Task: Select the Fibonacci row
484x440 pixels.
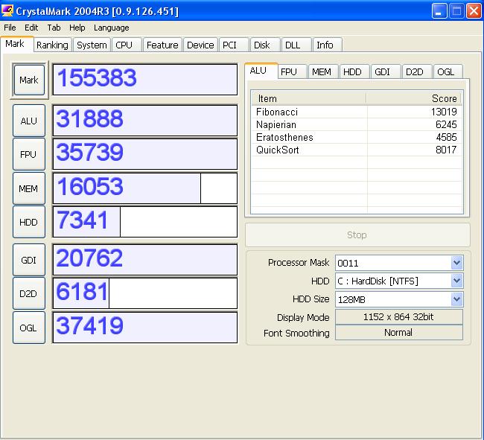Action: pos(357,112)
